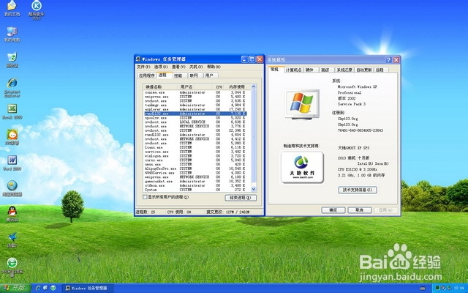Click the process list scroll up arrow
468x293 pixels.
[x=254, y=86]
